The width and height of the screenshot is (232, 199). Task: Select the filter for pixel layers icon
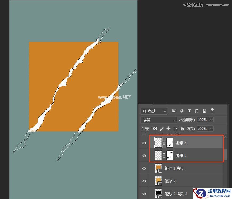[175, 111]
